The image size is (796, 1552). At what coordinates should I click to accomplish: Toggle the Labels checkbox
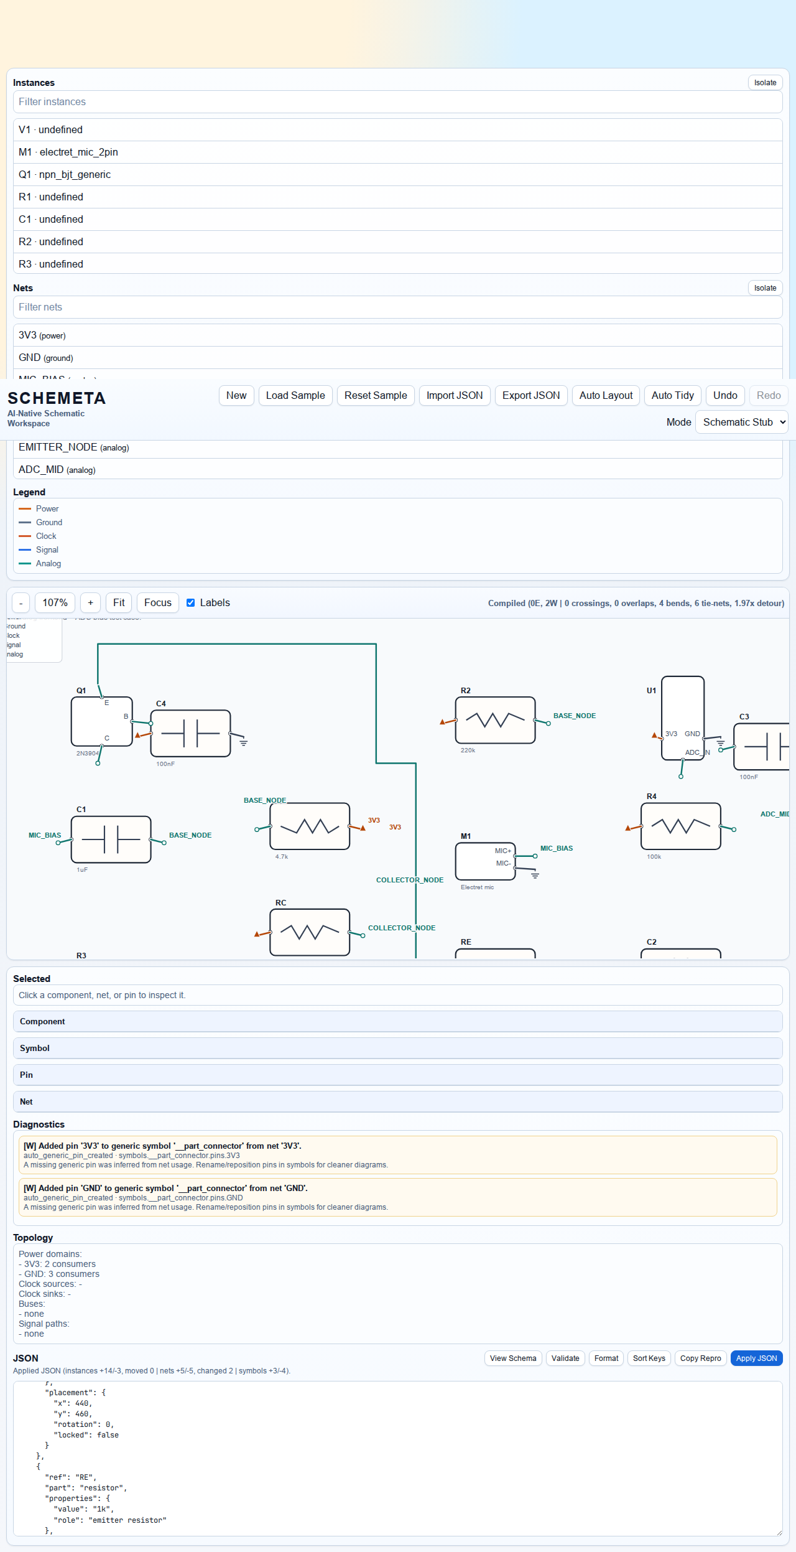click(x=191, y=602)
